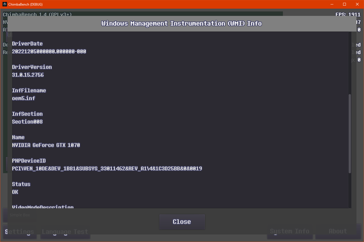Click the System Info button behind dialog

point(290,231)
